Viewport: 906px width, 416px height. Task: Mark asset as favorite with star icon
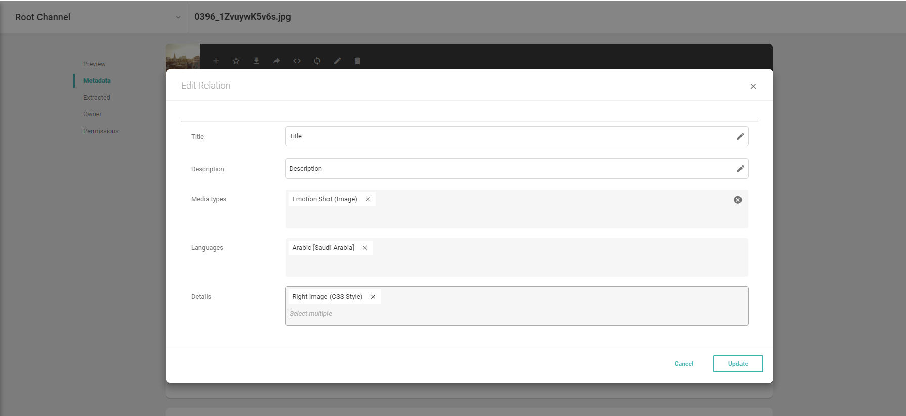236,61
